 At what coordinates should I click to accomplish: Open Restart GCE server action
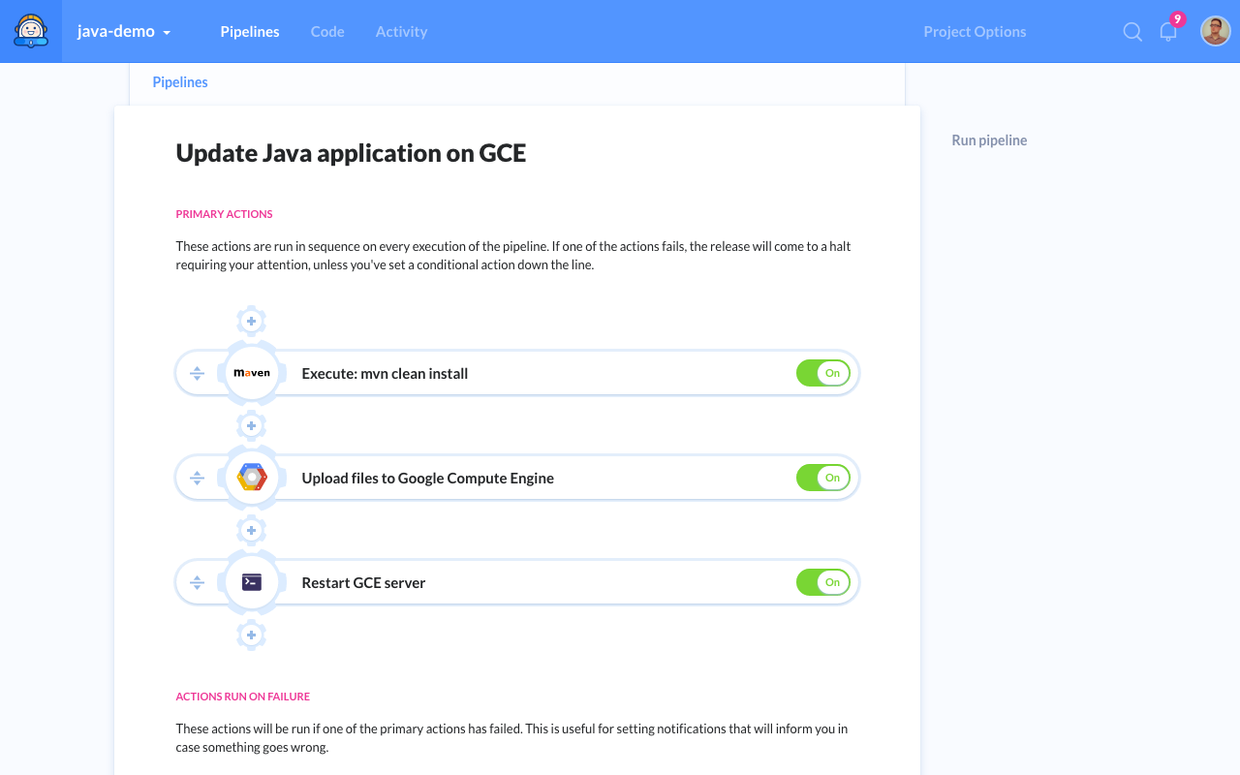point(363,583)
